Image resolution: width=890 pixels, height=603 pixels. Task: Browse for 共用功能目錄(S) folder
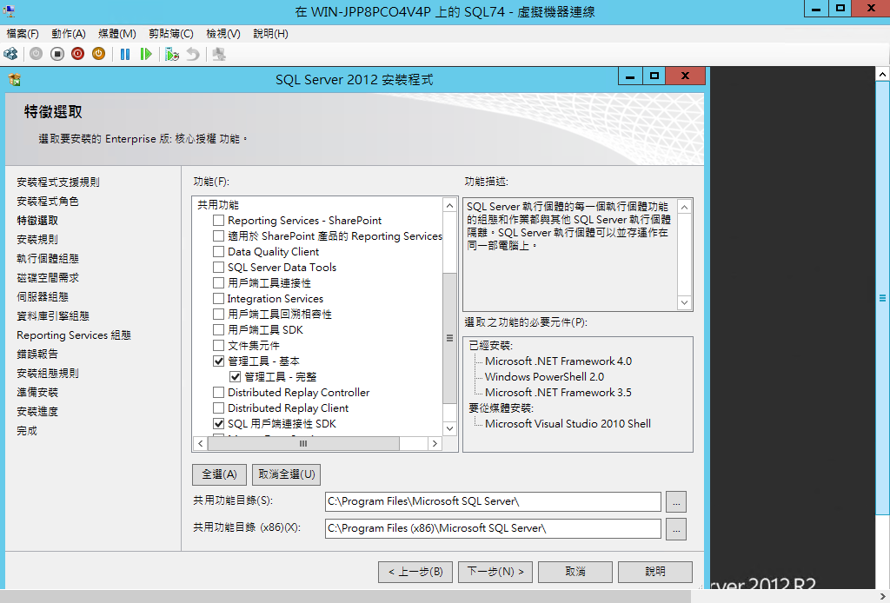click(x=676, y=502)
